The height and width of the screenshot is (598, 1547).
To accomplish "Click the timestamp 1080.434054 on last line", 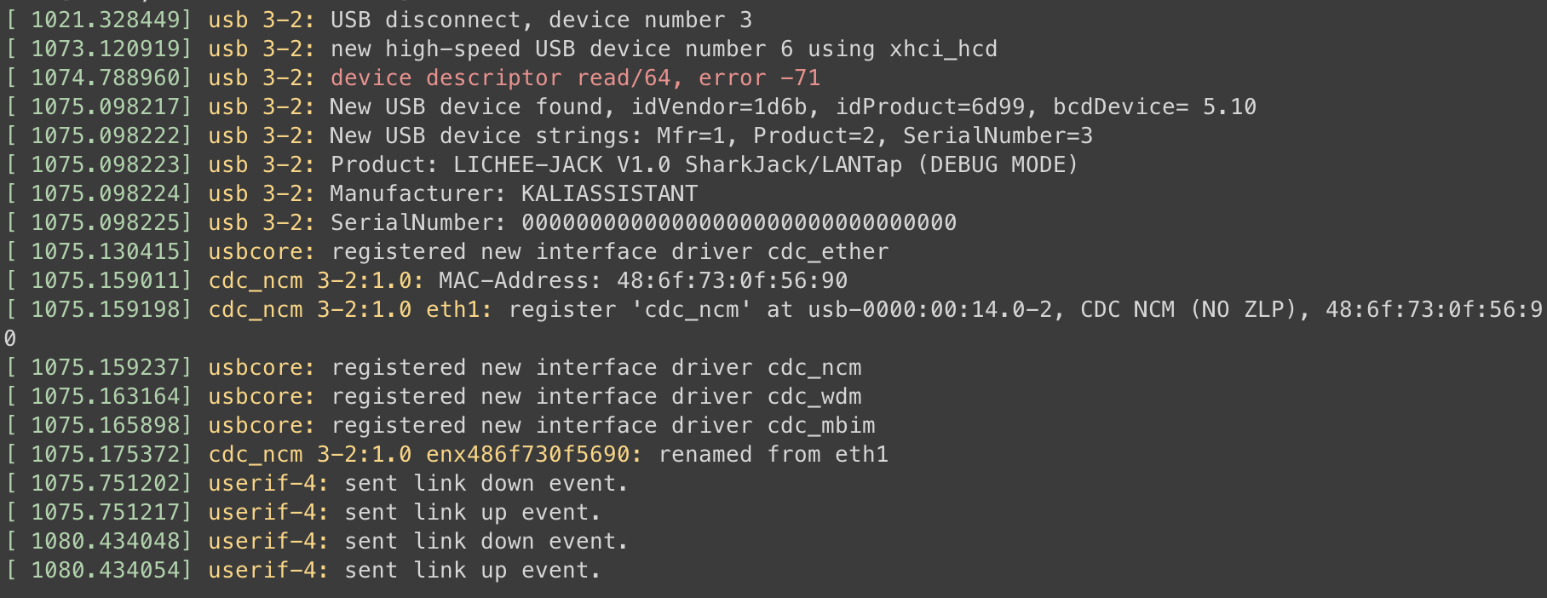I will coord(106,571).
